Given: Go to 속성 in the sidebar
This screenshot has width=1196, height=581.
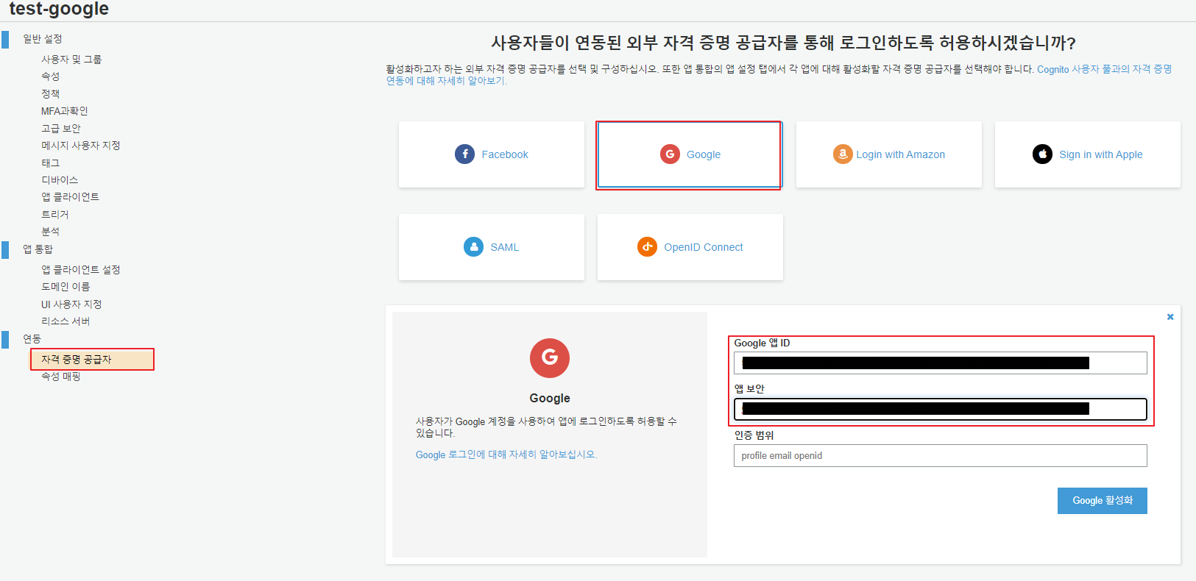Looking at the screenshot, I should [x=51, y=76].
